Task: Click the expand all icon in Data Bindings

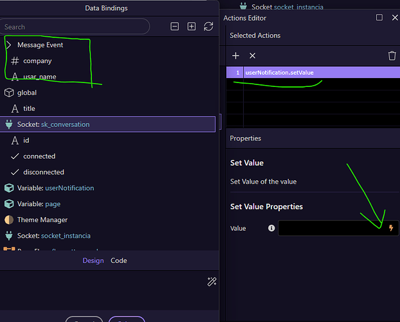Action: click(x=192, y=26)
